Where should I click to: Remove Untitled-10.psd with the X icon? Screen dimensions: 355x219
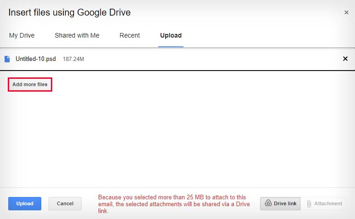click(345, 59)
